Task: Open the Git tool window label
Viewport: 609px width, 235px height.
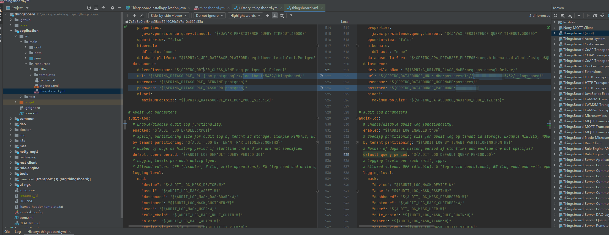Action: (7, 232)
